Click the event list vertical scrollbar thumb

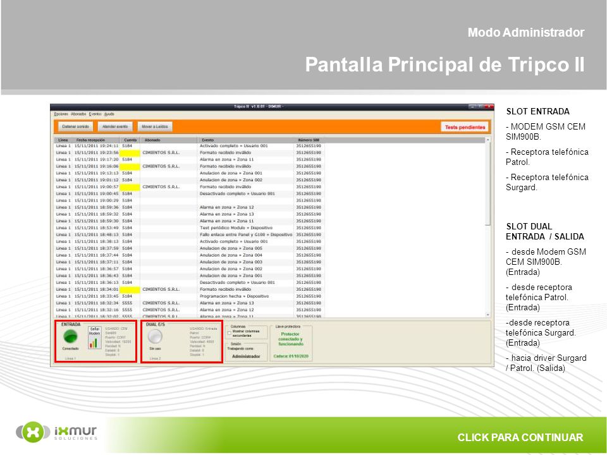click(487, 184)
